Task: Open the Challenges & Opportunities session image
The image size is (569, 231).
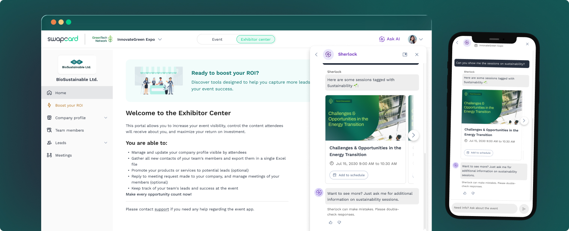Action: [x=365, y=118]
